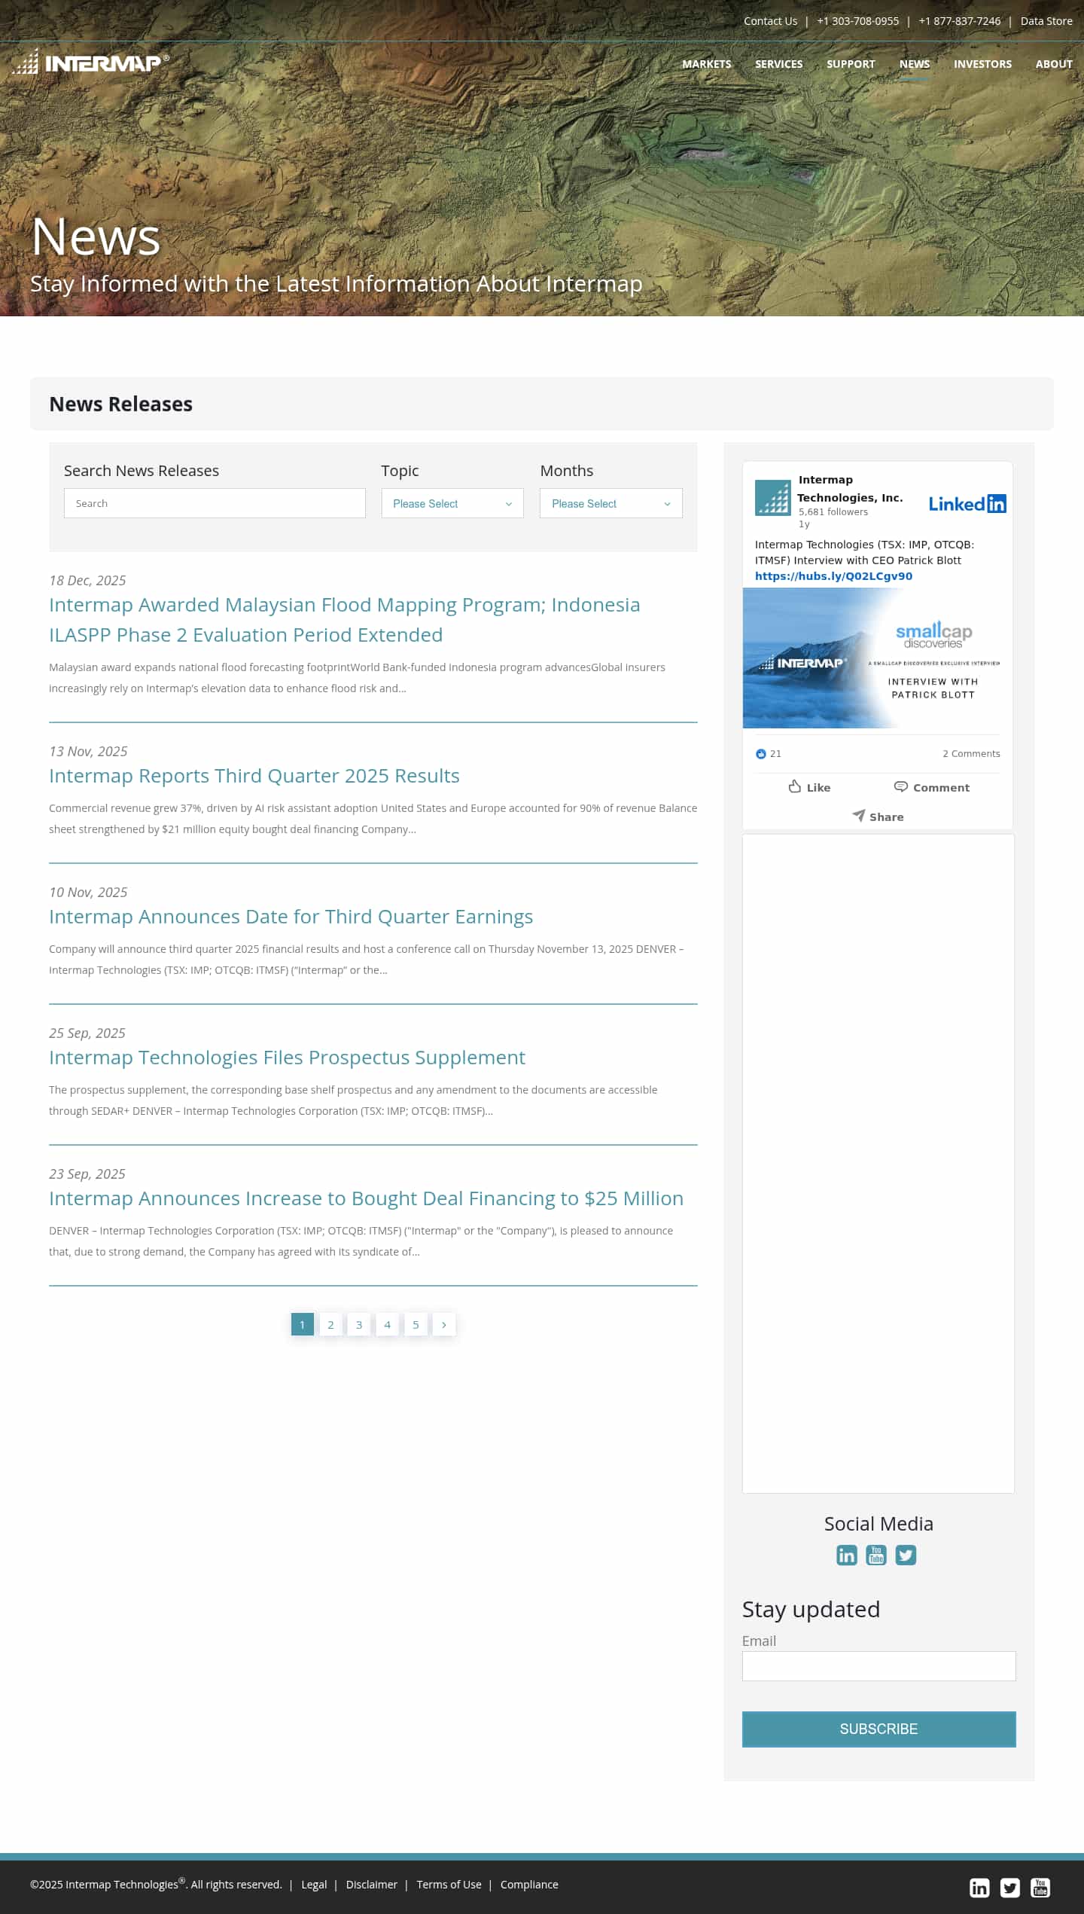1084x1914 pixels.
Task: Click phone number +1 303-708-0955
Action: [858, 21]
